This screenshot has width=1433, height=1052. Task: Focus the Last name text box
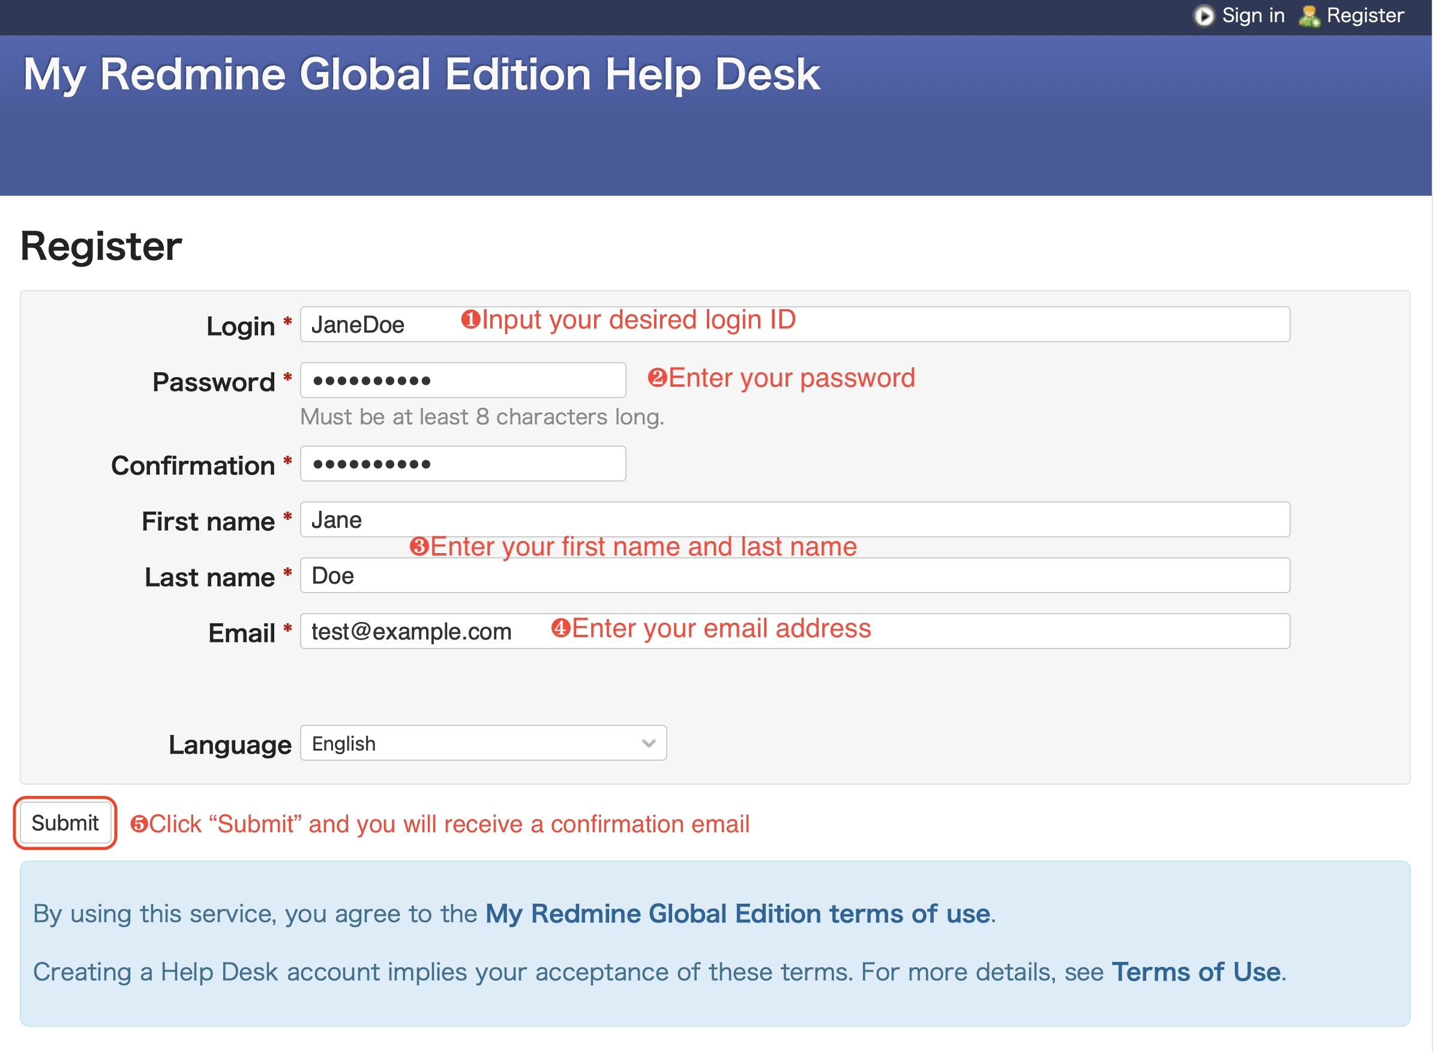pos(795,576)
